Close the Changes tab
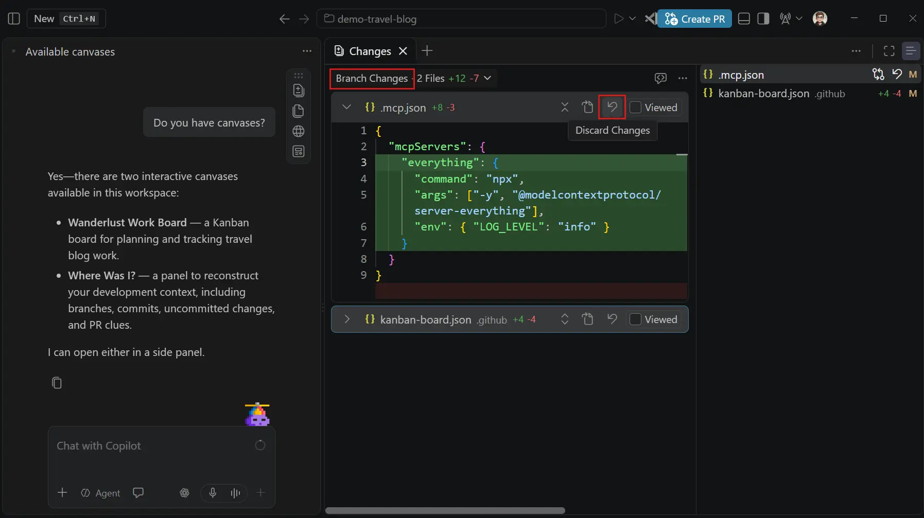 point(403,51)
